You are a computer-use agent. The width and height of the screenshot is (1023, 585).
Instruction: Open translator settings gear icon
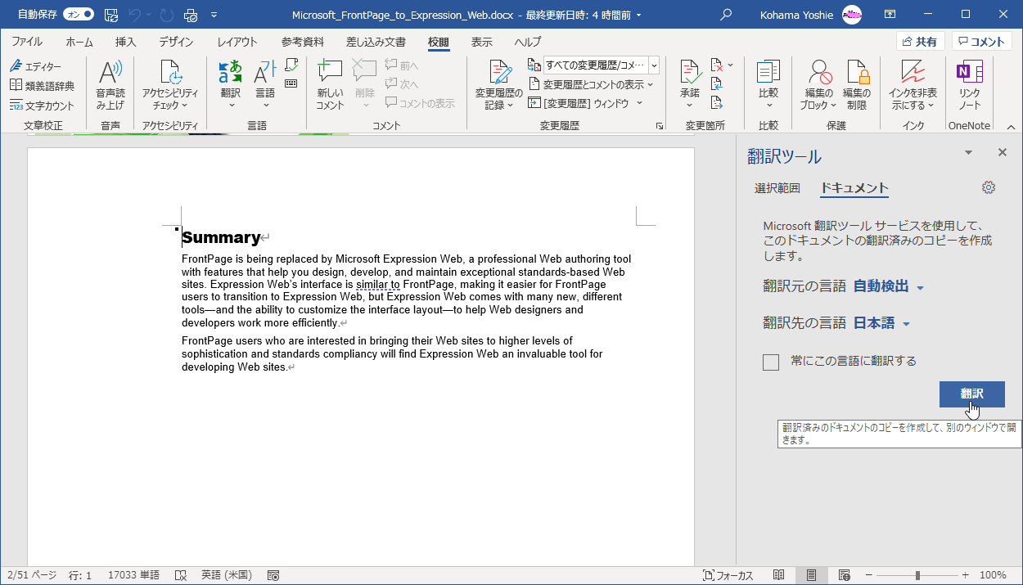tap(989, 187)
